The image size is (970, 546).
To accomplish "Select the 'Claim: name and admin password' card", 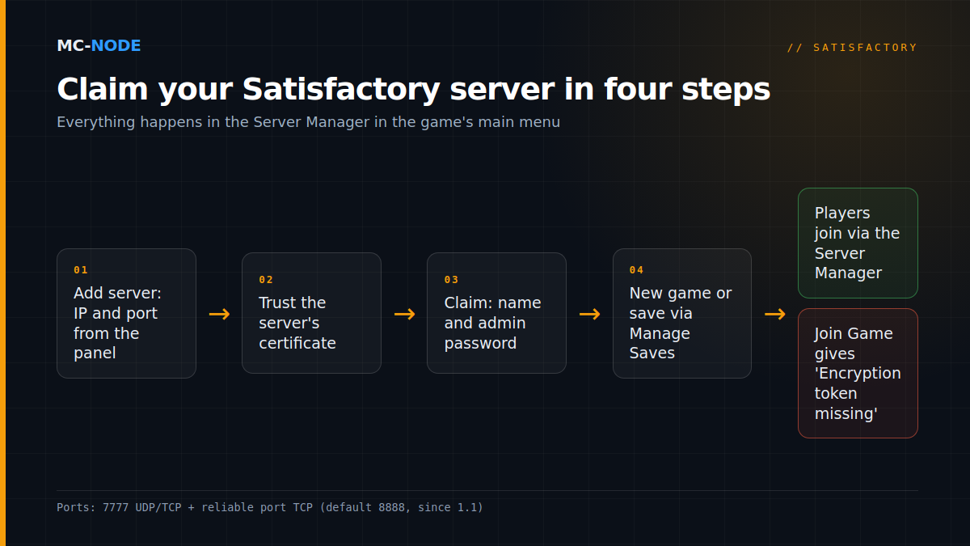I will click(496, 313).
